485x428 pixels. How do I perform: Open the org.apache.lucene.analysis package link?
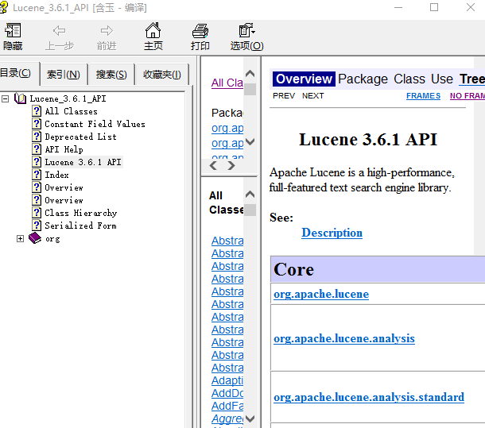(343, 338)
